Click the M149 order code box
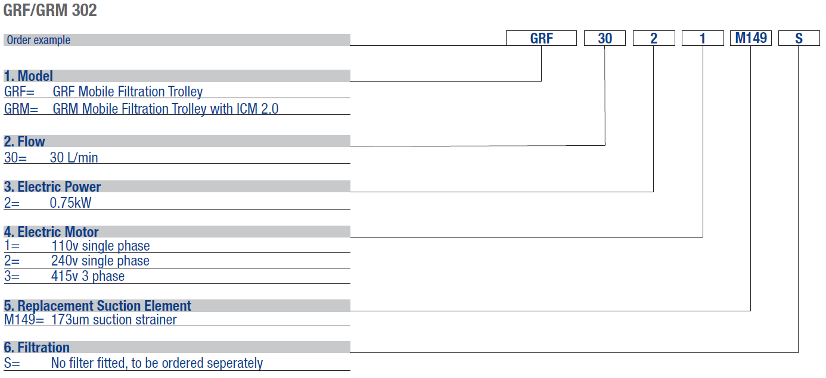The width and height of the screenshot is (826, 378). (750, 39)
